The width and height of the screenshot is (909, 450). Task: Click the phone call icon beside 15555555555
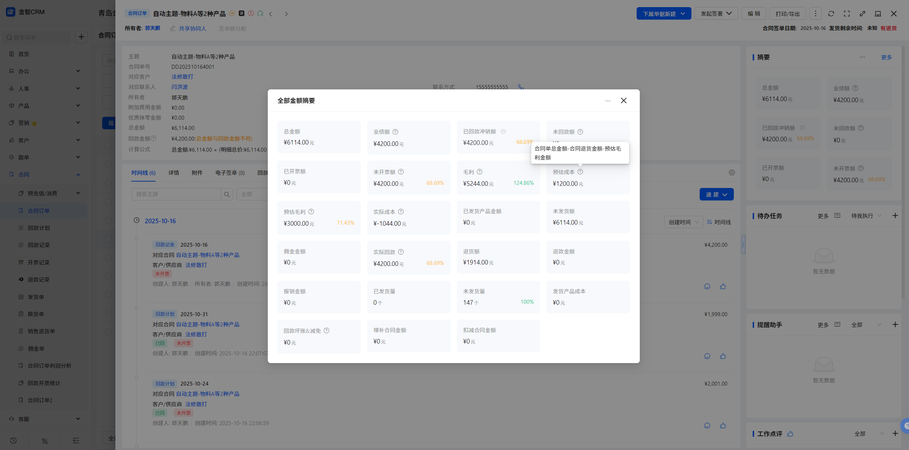click(521, 87)
